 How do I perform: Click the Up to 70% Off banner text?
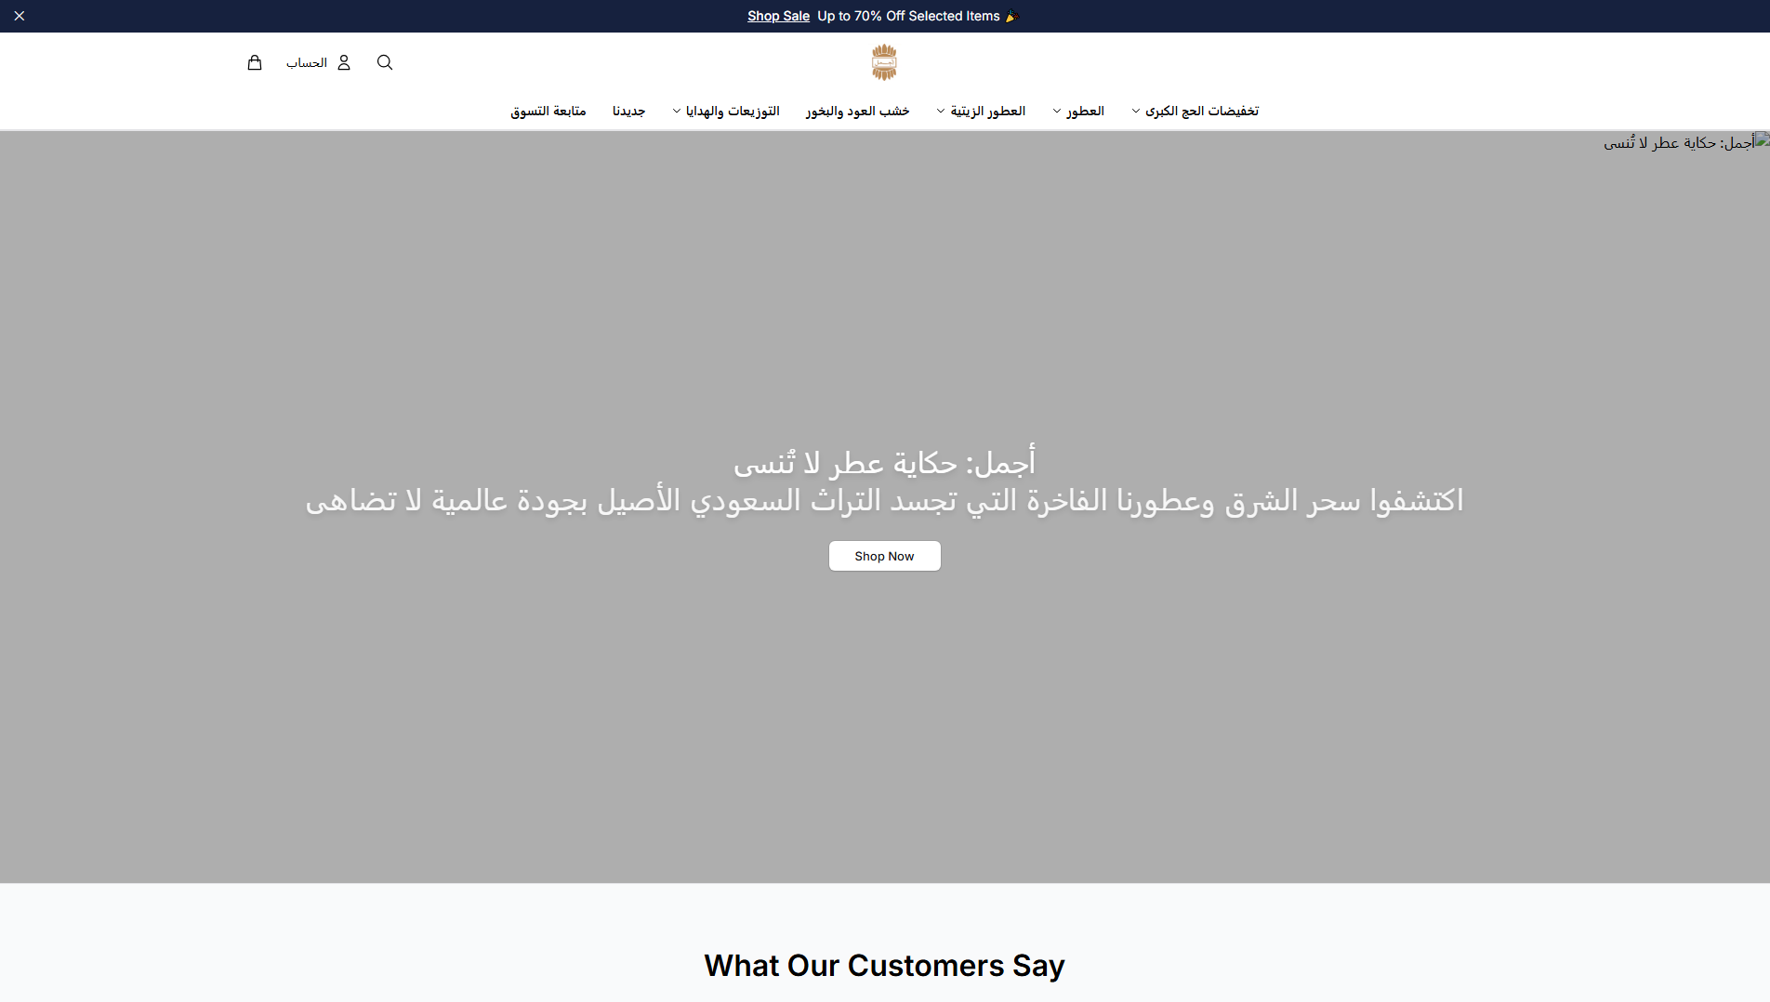coord(908,16)
